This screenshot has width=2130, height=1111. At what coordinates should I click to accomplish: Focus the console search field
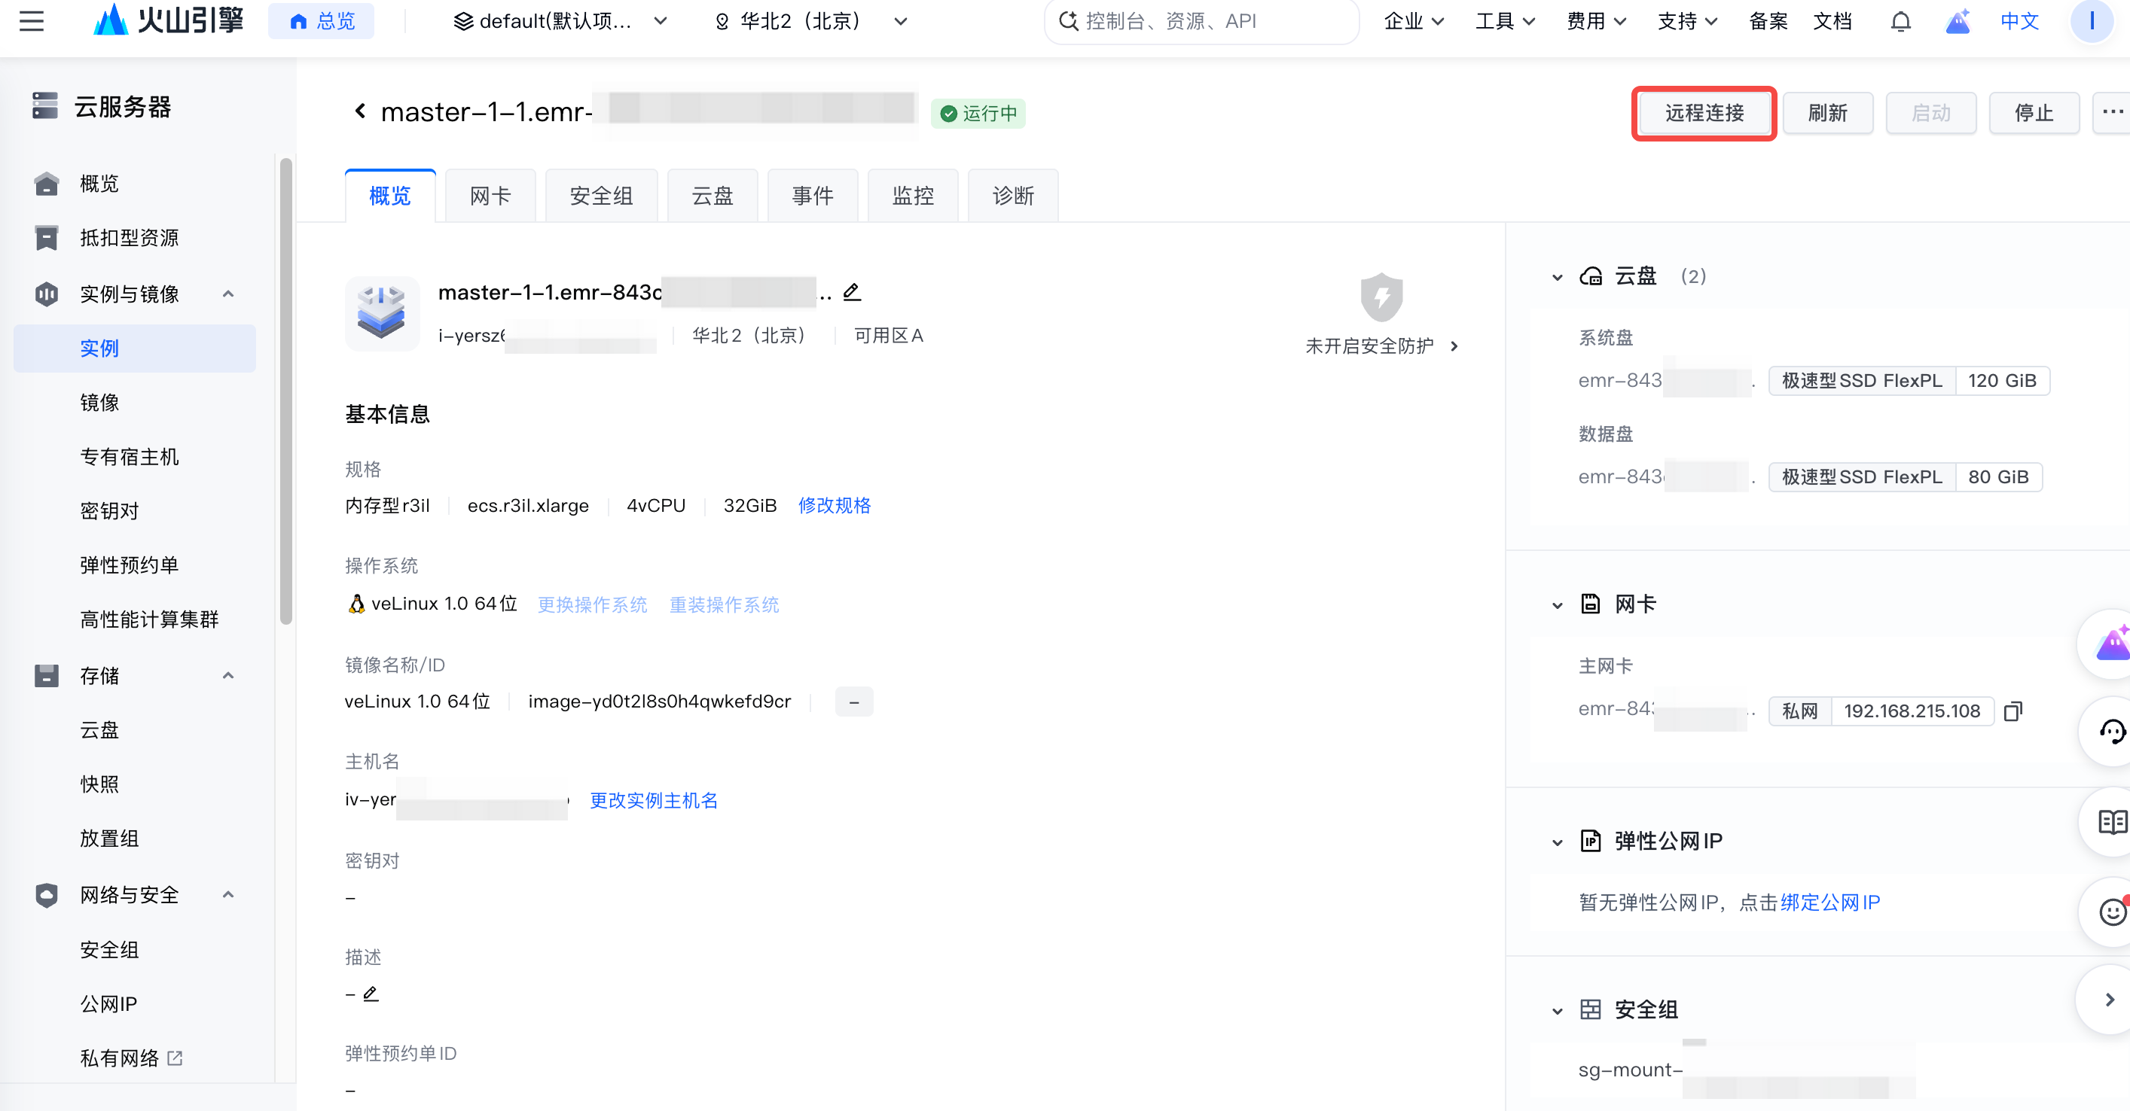[x=1201, y=20]
